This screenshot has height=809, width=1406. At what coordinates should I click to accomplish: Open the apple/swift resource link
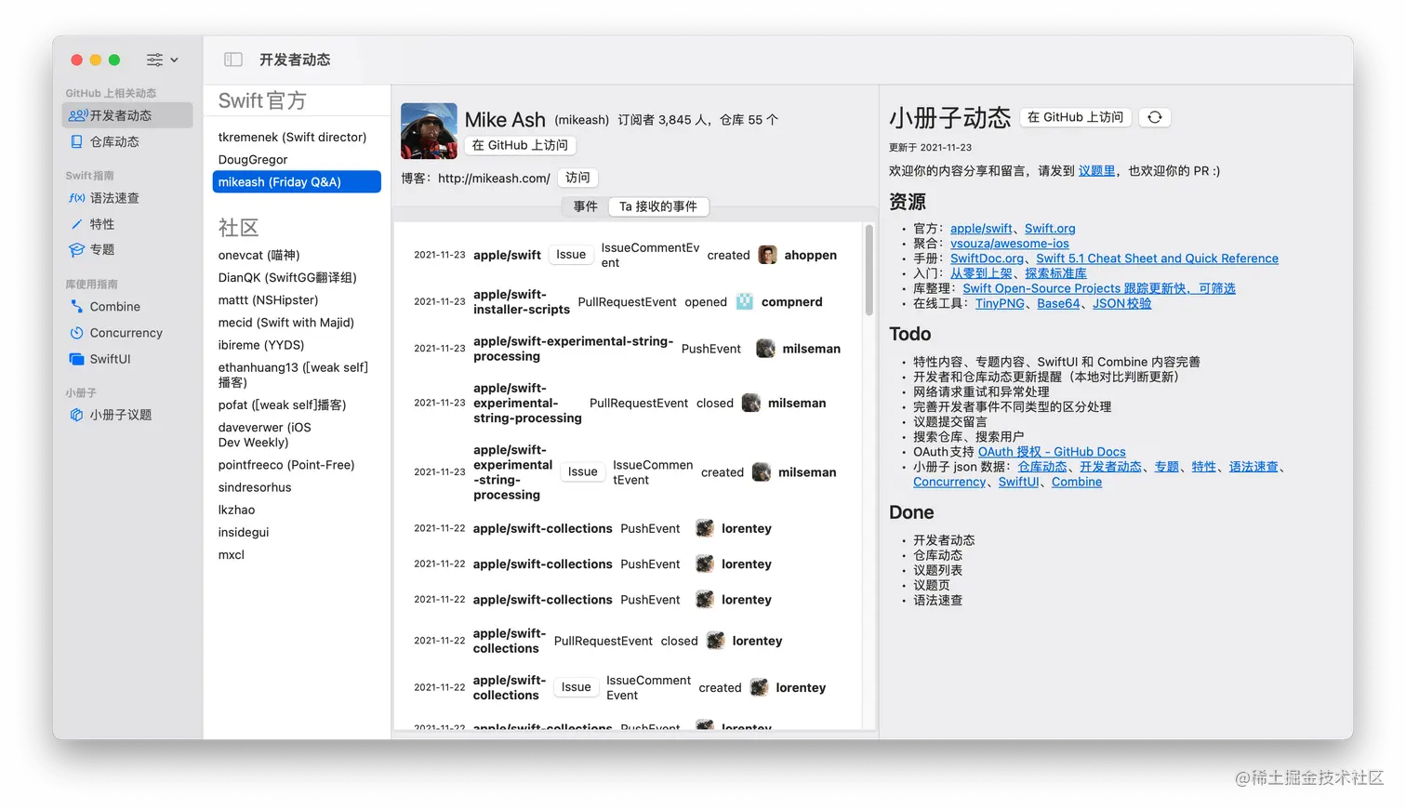981,229
